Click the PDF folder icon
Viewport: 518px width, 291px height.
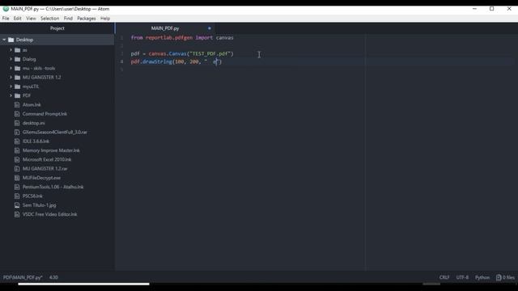coord(18,95)
